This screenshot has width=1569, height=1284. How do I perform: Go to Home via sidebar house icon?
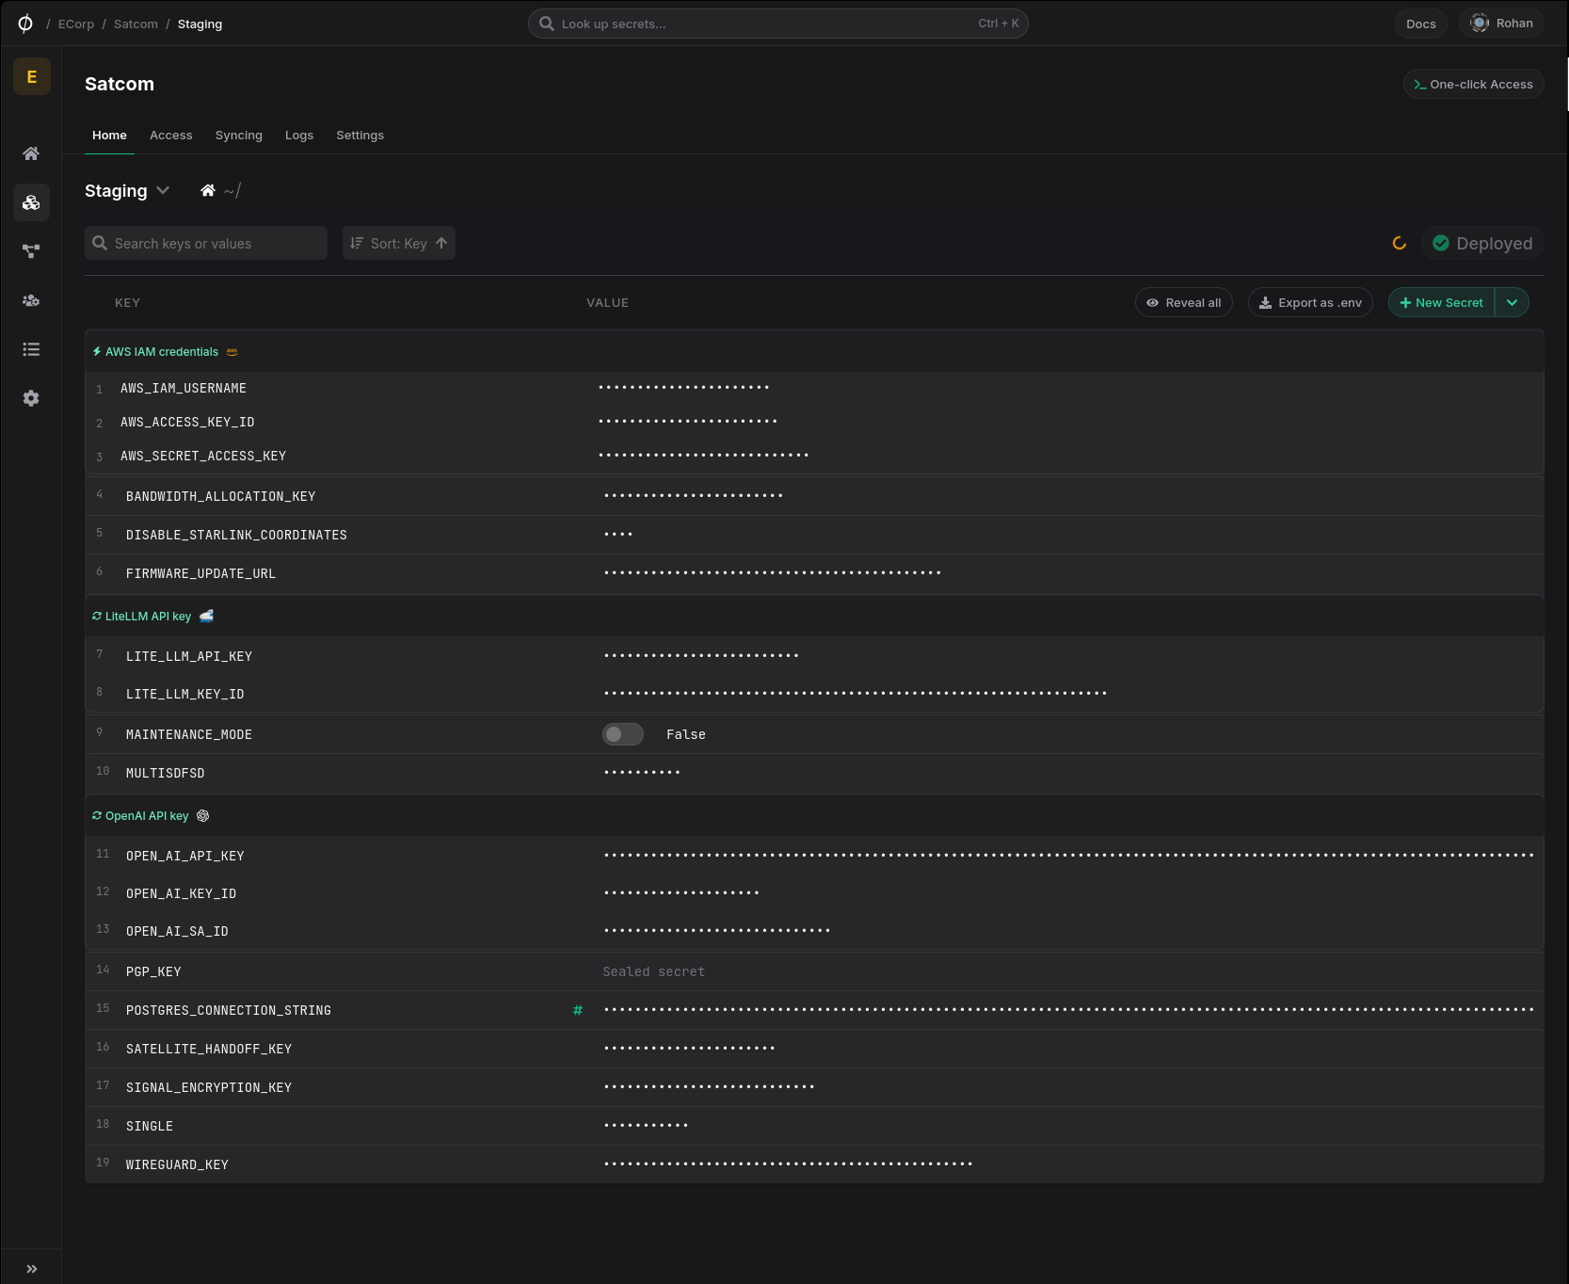point(31,153)
